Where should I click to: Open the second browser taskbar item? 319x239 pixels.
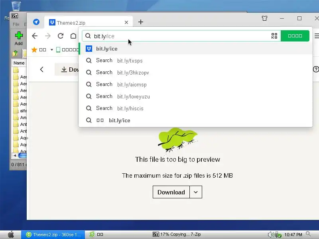point(96,235)
